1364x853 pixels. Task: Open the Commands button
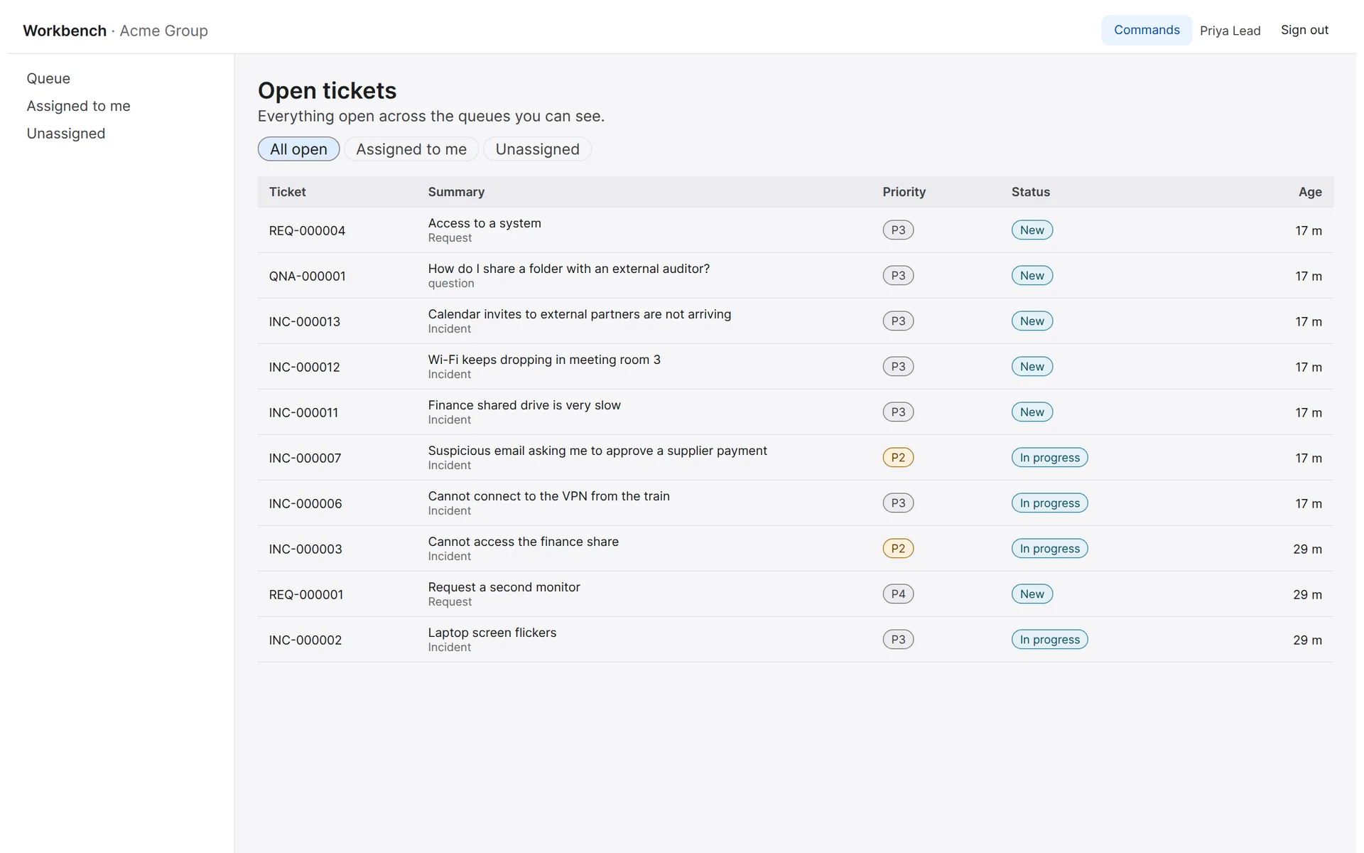(1146, 30)
